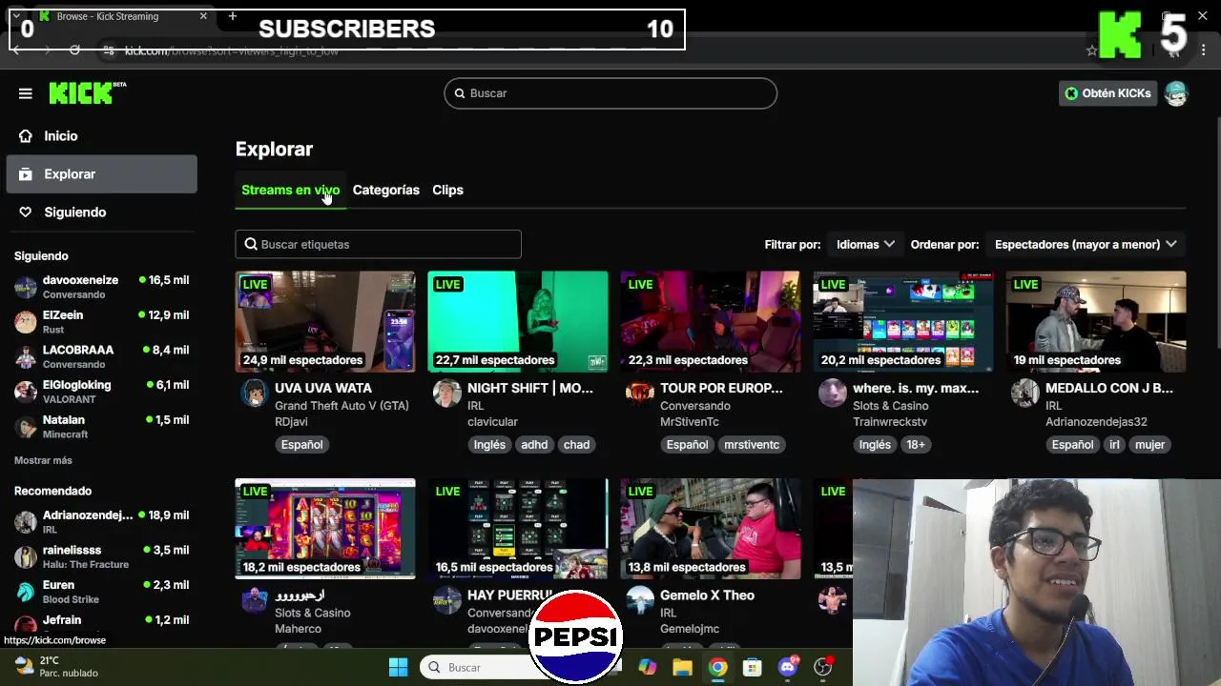Open Siguiendo page in sidebar
This screenshot has height=686, width=1221.
tap(101, 212)
